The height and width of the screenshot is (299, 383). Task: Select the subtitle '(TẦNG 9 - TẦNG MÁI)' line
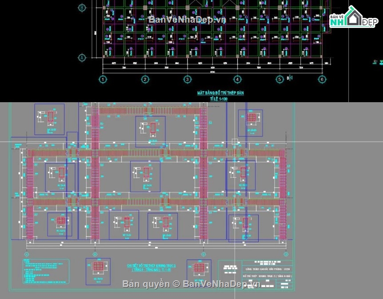(x=151, y=270)
